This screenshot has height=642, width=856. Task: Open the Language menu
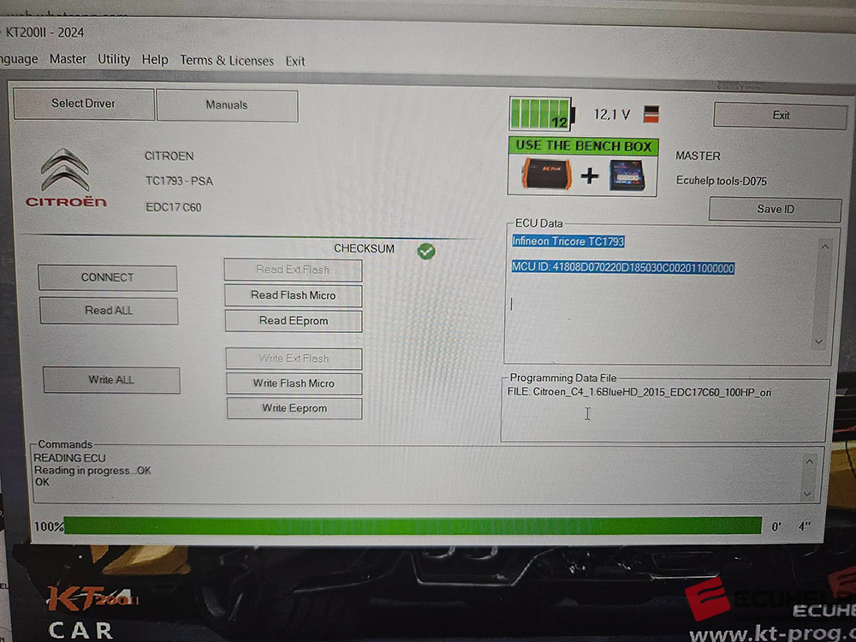pos(19,58)
